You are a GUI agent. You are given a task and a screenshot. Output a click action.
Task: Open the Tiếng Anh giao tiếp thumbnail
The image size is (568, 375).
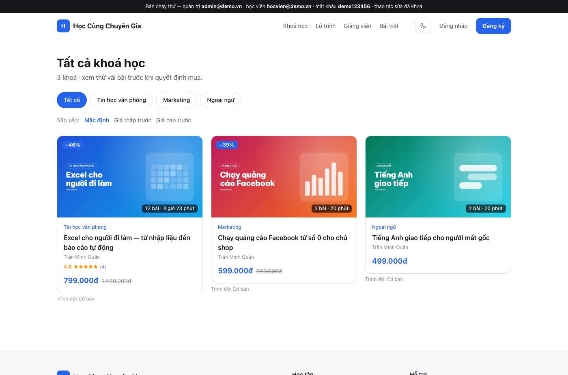pos(438,177)
